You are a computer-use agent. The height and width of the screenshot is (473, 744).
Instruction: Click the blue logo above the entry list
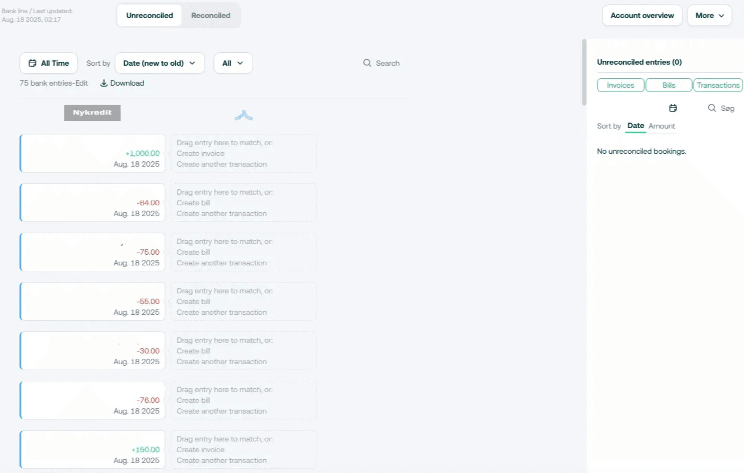click(x=244, y=116)
